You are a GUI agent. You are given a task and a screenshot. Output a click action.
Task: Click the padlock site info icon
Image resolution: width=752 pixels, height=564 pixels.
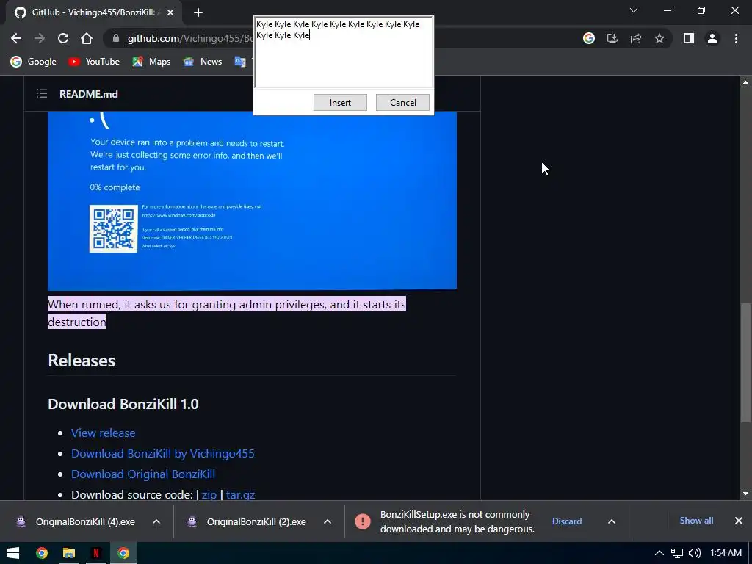115,38
